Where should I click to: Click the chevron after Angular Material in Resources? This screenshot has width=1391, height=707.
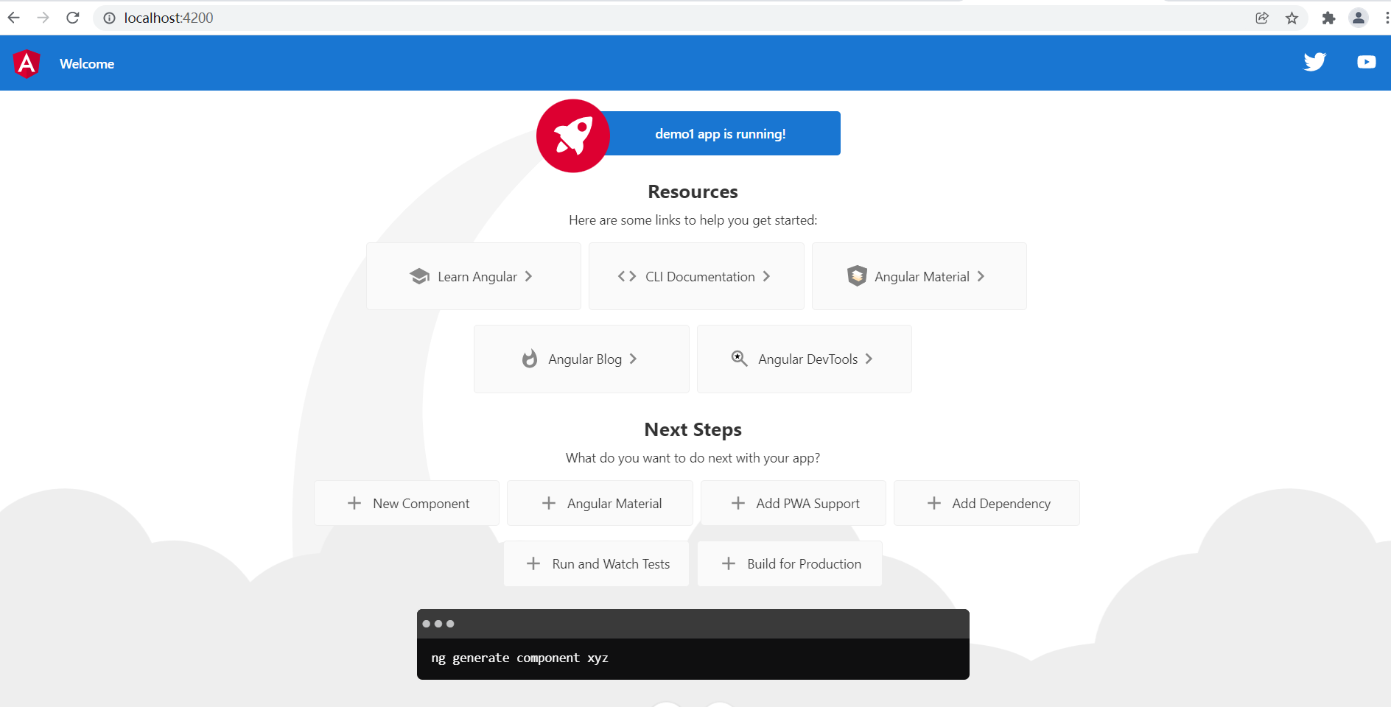tap(981, 276)
